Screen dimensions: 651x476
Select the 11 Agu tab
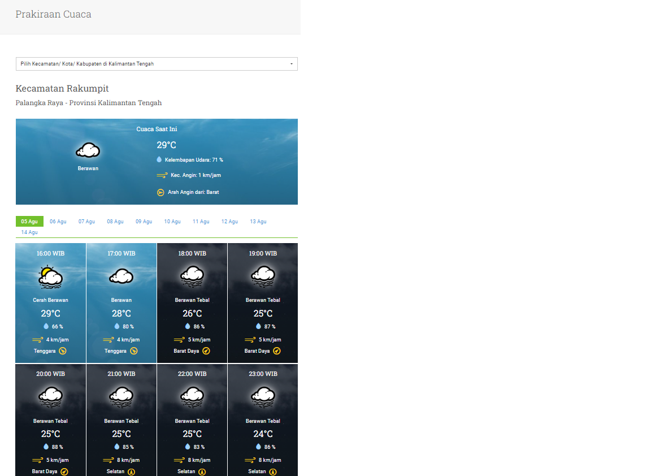201,222
